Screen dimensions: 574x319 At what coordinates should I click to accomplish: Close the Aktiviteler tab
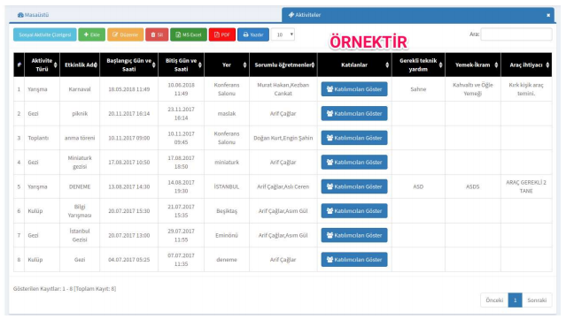point(548,15)
